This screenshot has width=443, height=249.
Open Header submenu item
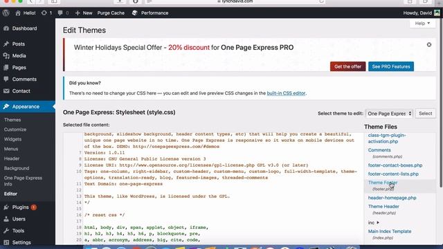(12, 158)
